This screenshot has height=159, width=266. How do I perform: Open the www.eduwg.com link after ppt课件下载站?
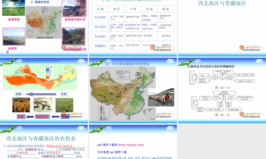(x=131, y=145)
